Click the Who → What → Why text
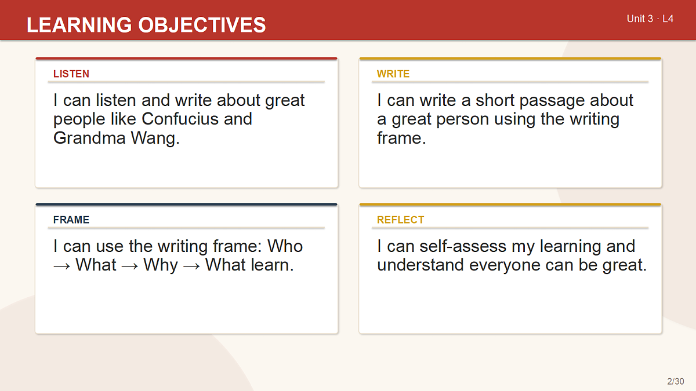The width and height of the screenshot is (696, 391). (178, 255)
